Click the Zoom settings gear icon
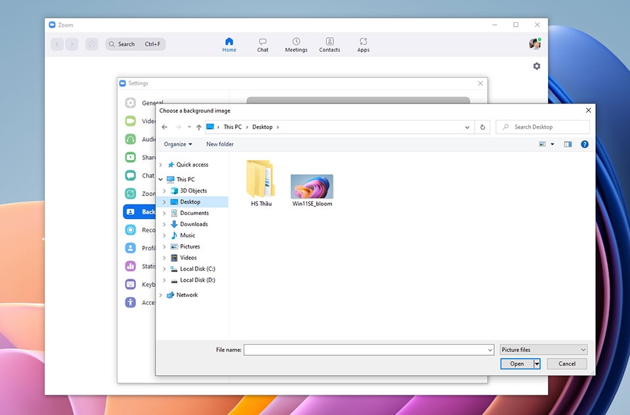 point(536,66)
